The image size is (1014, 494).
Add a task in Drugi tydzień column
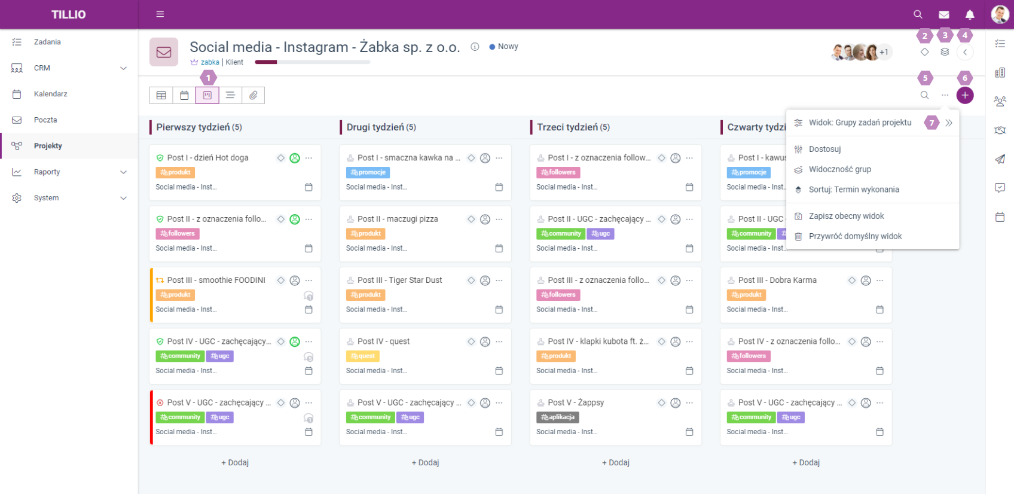click(425, 462)
